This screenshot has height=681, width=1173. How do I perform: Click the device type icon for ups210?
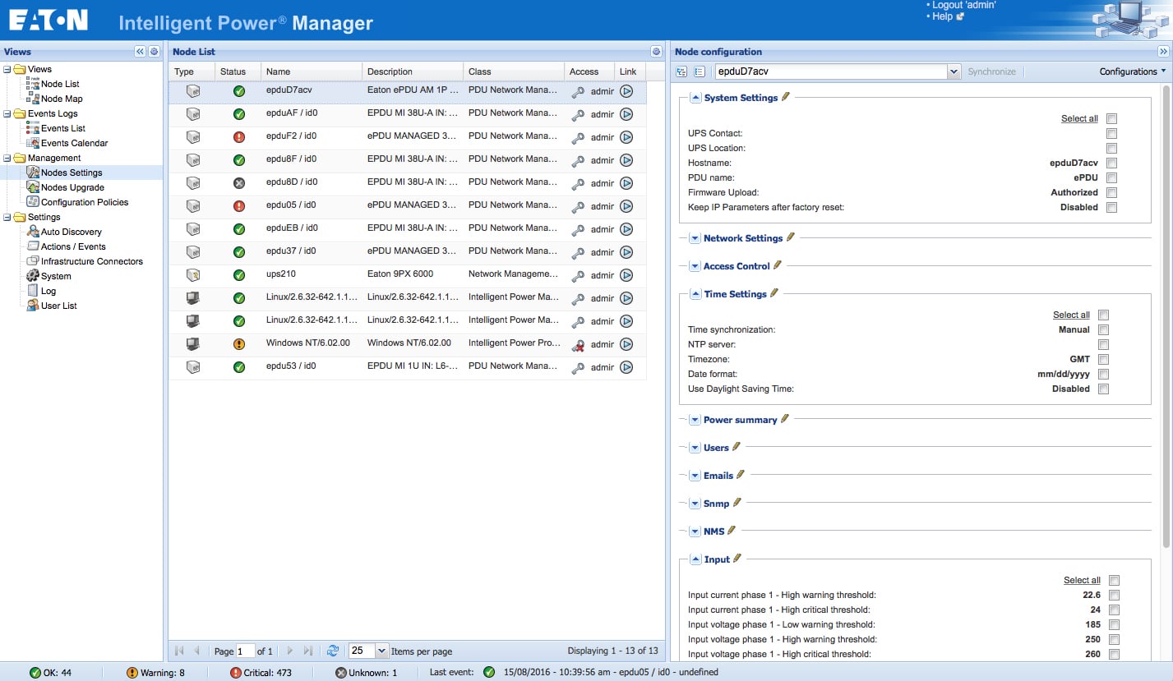coord(192,275)
